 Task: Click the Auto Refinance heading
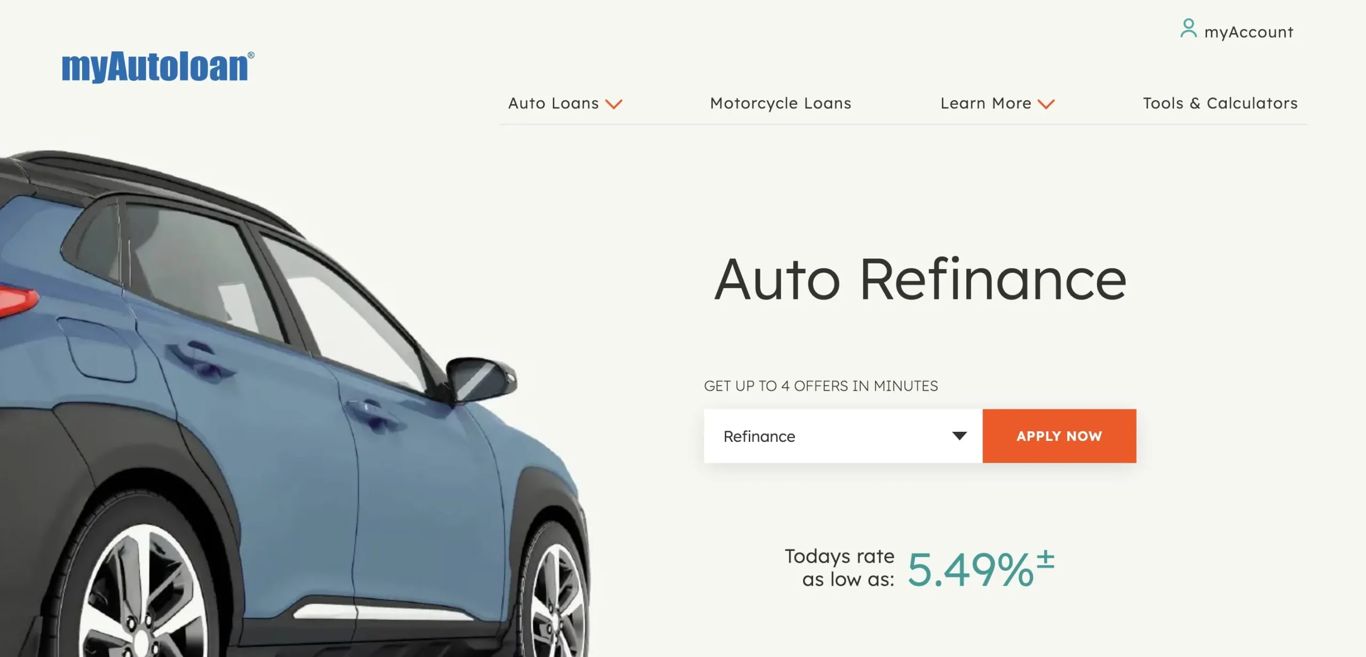(x=920, y=279)
